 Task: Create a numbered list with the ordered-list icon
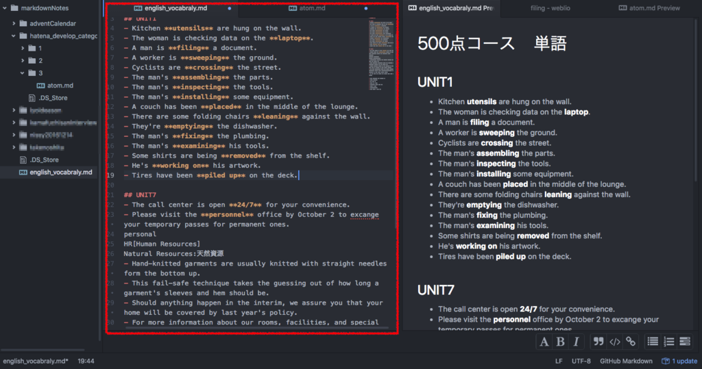tap(669, 342)
